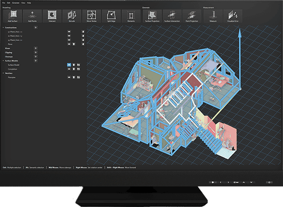
Task: Click the mouse icon on the xy Plane row
Action: point(83,40)
